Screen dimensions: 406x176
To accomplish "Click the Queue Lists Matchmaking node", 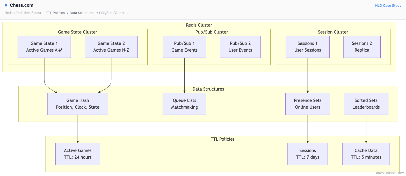I will pyautogui.click(x=184, y=104).
